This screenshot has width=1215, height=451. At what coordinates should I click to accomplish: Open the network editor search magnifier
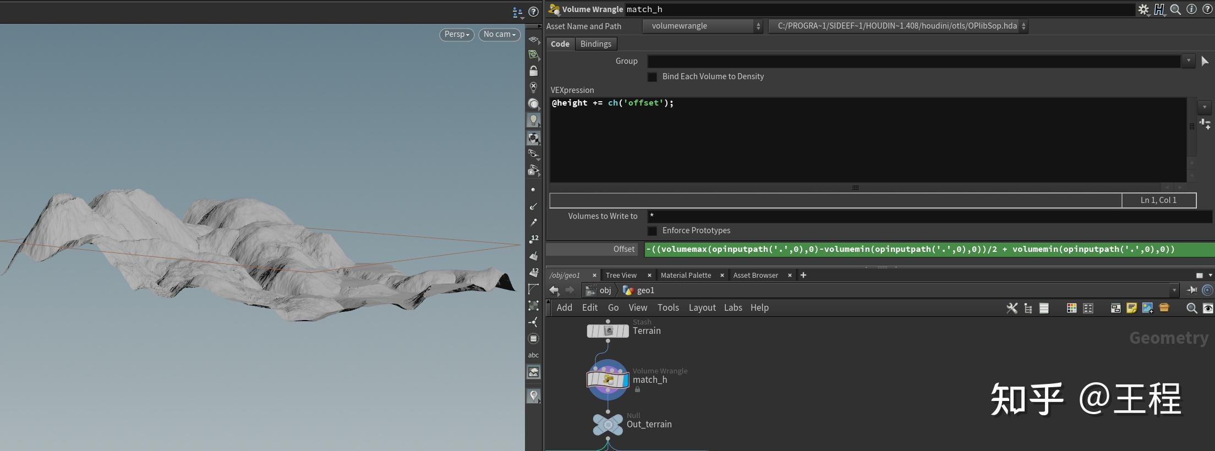point(1191,308)
